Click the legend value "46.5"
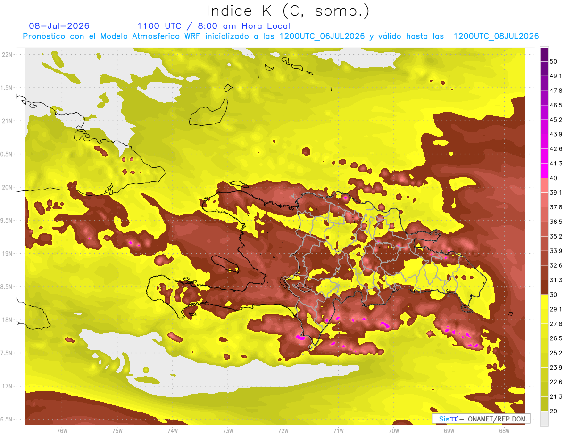Image resolution: width=566 pixels, height=437 pixels. (x=556, y=105)
